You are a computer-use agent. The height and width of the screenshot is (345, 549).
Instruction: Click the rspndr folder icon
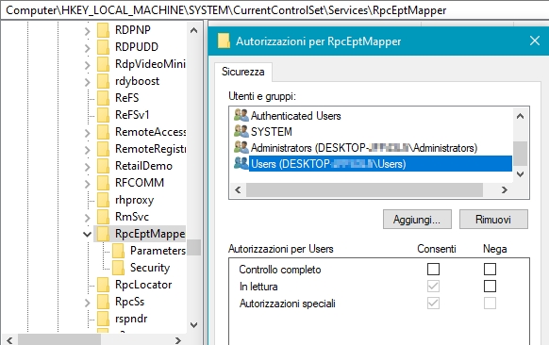[x=103, y=319]
